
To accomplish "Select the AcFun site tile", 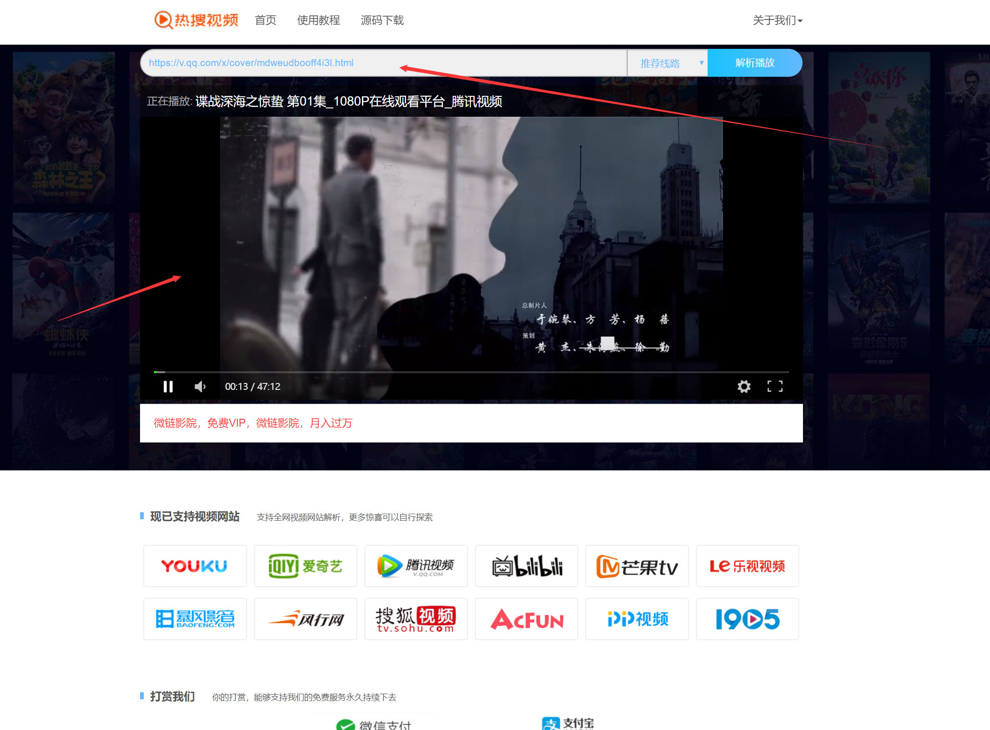I will pos(526,619).
